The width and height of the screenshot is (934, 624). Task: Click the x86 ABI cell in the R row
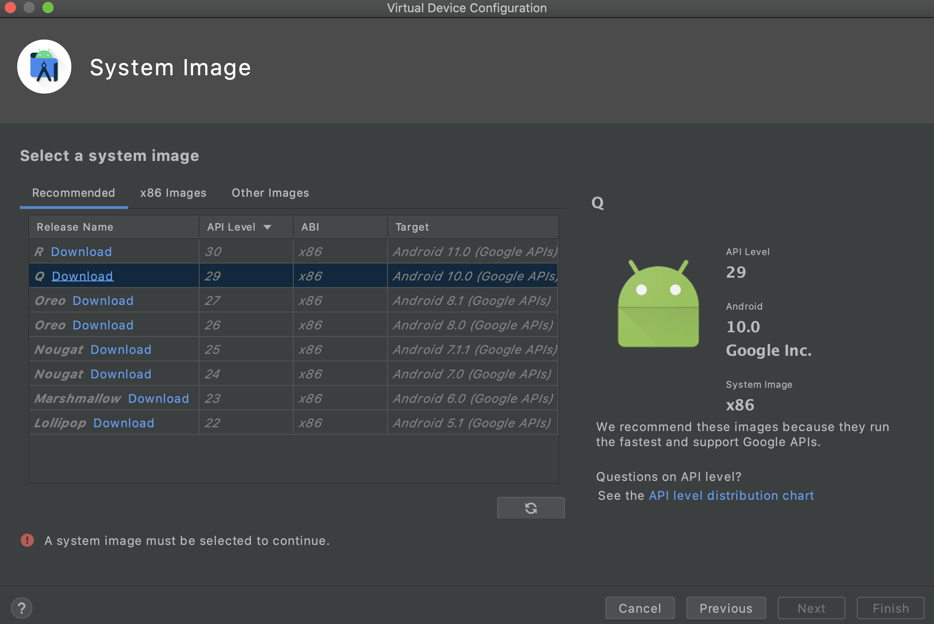(x=340, y=252)
